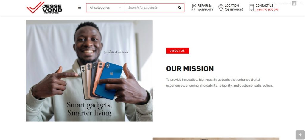This screenshot has height=140, width=305.
Task: Open the Contact Us label
Action: click(x=264, y=5)
